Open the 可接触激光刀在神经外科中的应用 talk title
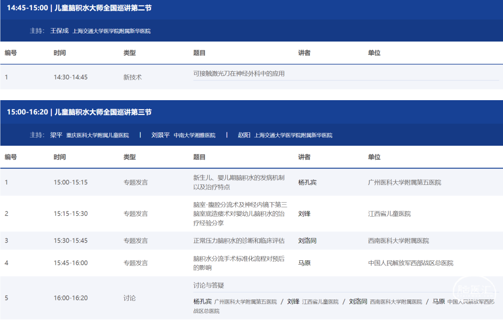This screenshot has width=503, height=320. [x=239, y=74]
